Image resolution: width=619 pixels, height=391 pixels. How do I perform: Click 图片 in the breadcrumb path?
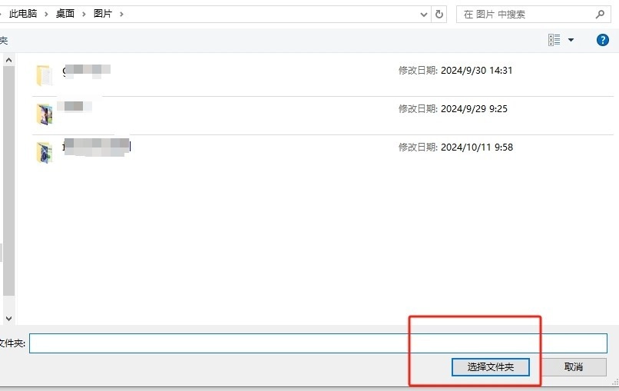(x=102, y=14)
